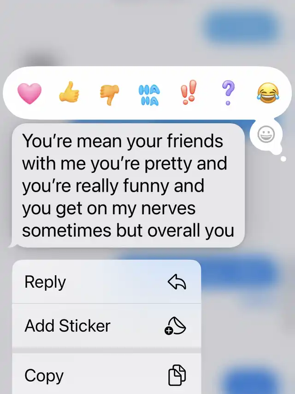The image size is (295, 394).
Task: Choose the thumbs down reaction
Action: [x=109, y=95]
